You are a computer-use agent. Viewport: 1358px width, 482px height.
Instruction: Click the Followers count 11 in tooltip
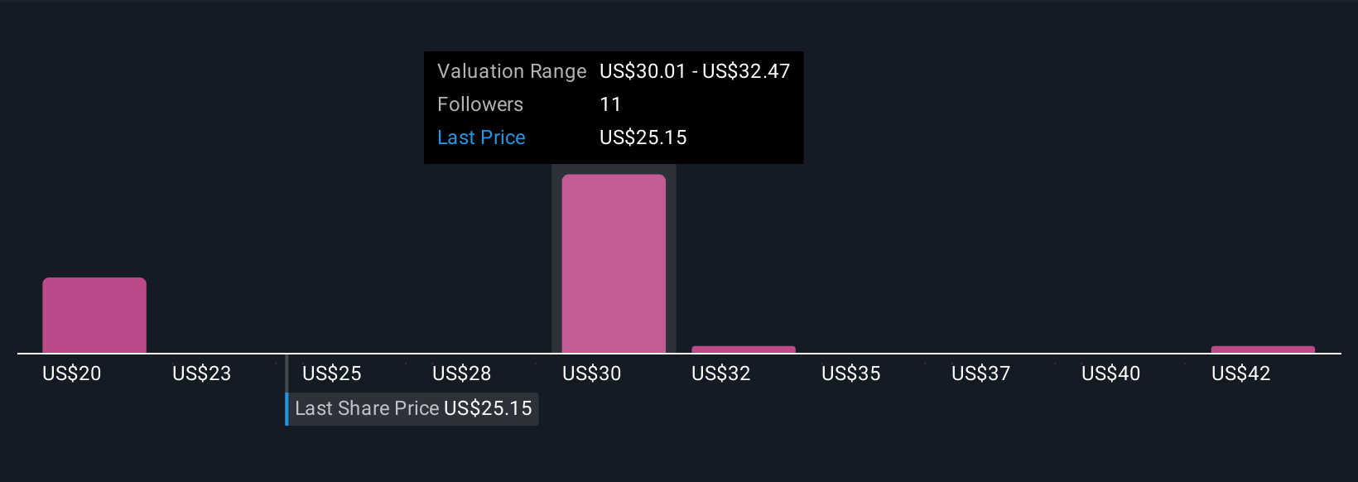(610, 104)
